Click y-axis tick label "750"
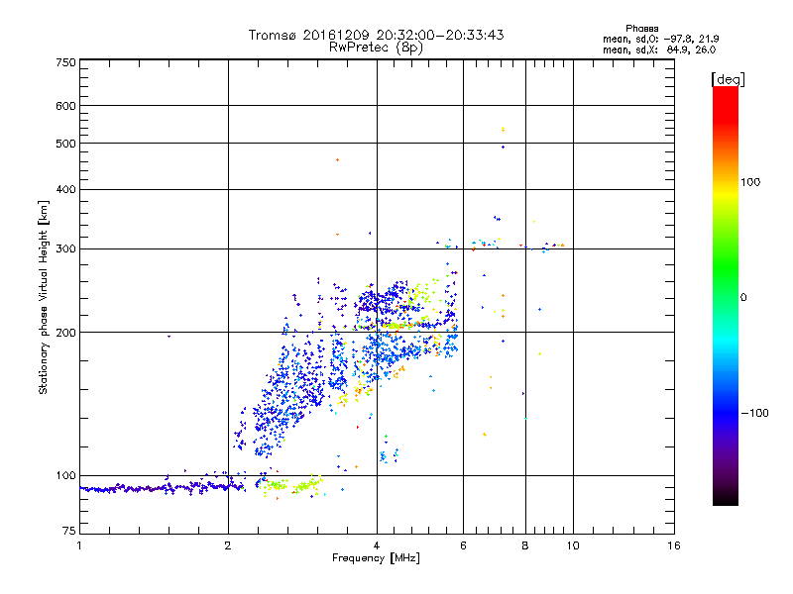The image size is (793, 594). pyautogui.click(x=65, y=62)
